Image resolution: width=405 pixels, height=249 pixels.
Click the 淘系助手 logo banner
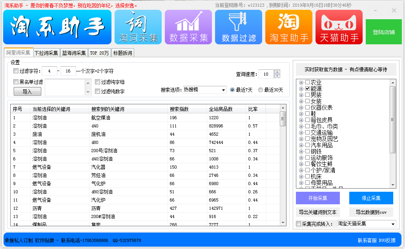(57, 27)
